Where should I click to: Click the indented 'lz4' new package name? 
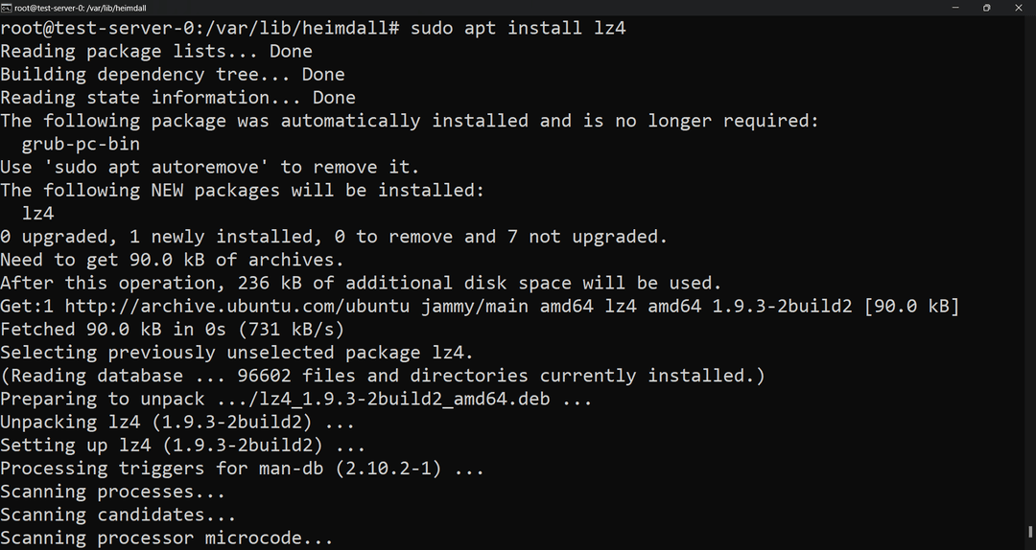37,214
